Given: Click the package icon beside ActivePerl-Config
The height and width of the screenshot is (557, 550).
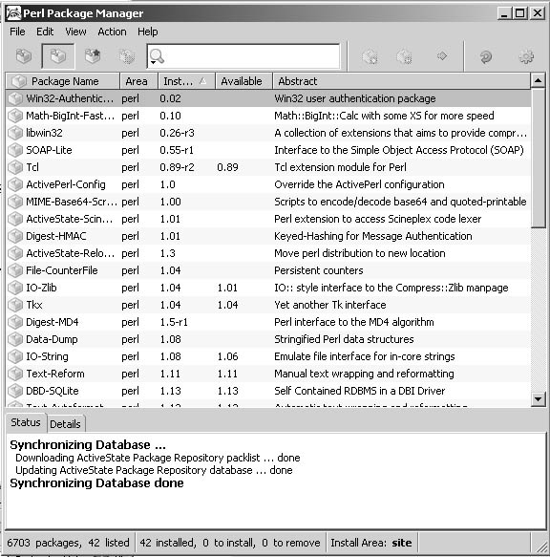Looking at the screenshot, I should [x=15, y=184].
